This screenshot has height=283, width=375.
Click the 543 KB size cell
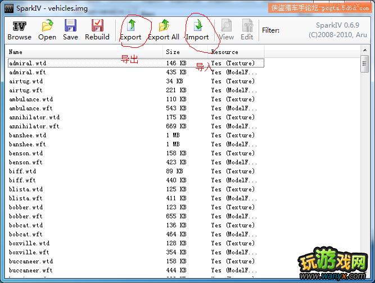[x=177, y=108]
